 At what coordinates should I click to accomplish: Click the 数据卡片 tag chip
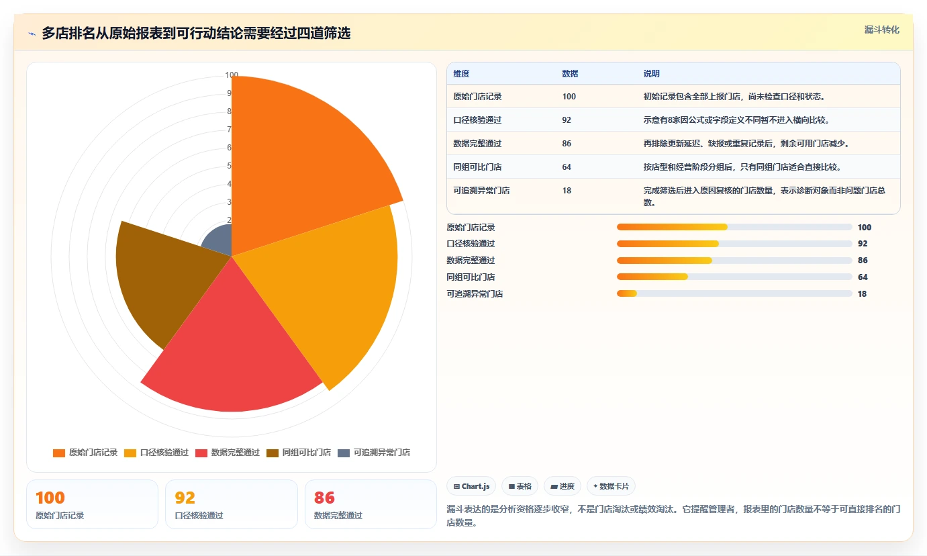[x=611, y=486]
